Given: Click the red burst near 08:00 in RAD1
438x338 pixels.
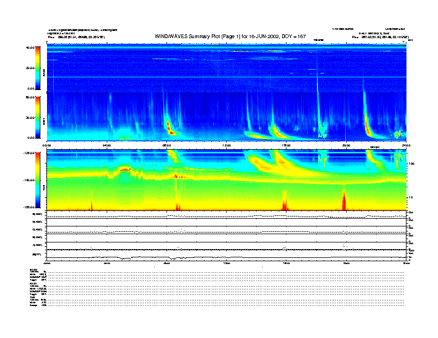Looking at the screenshot, I should [x=170, y=128].
